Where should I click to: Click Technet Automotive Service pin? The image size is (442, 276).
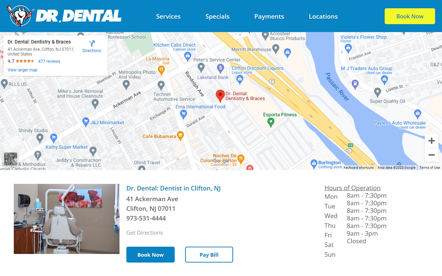(161, 85)
